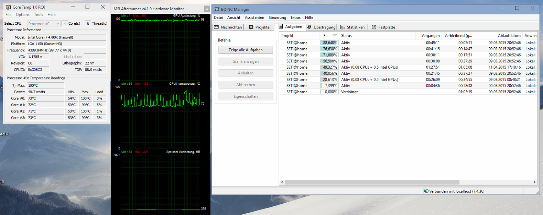The width and height of the screenshot is (543, 215).
Task: Click the Festplatte disk icon
Action: coord(374,27)
